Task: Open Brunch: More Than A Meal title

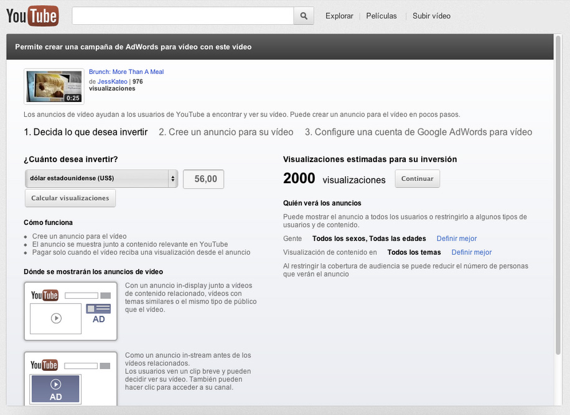Action: coord(126,72)
